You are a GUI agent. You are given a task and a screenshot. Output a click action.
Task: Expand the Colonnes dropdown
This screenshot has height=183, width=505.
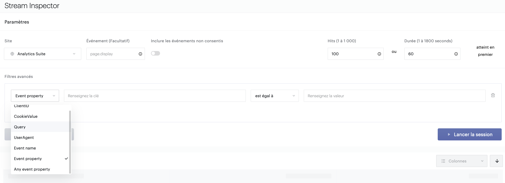pos(461,161)
